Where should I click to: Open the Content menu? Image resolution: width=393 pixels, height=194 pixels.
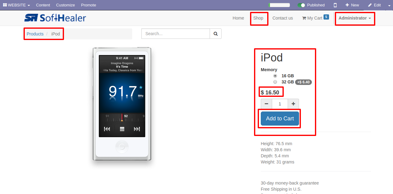point(43,5)
